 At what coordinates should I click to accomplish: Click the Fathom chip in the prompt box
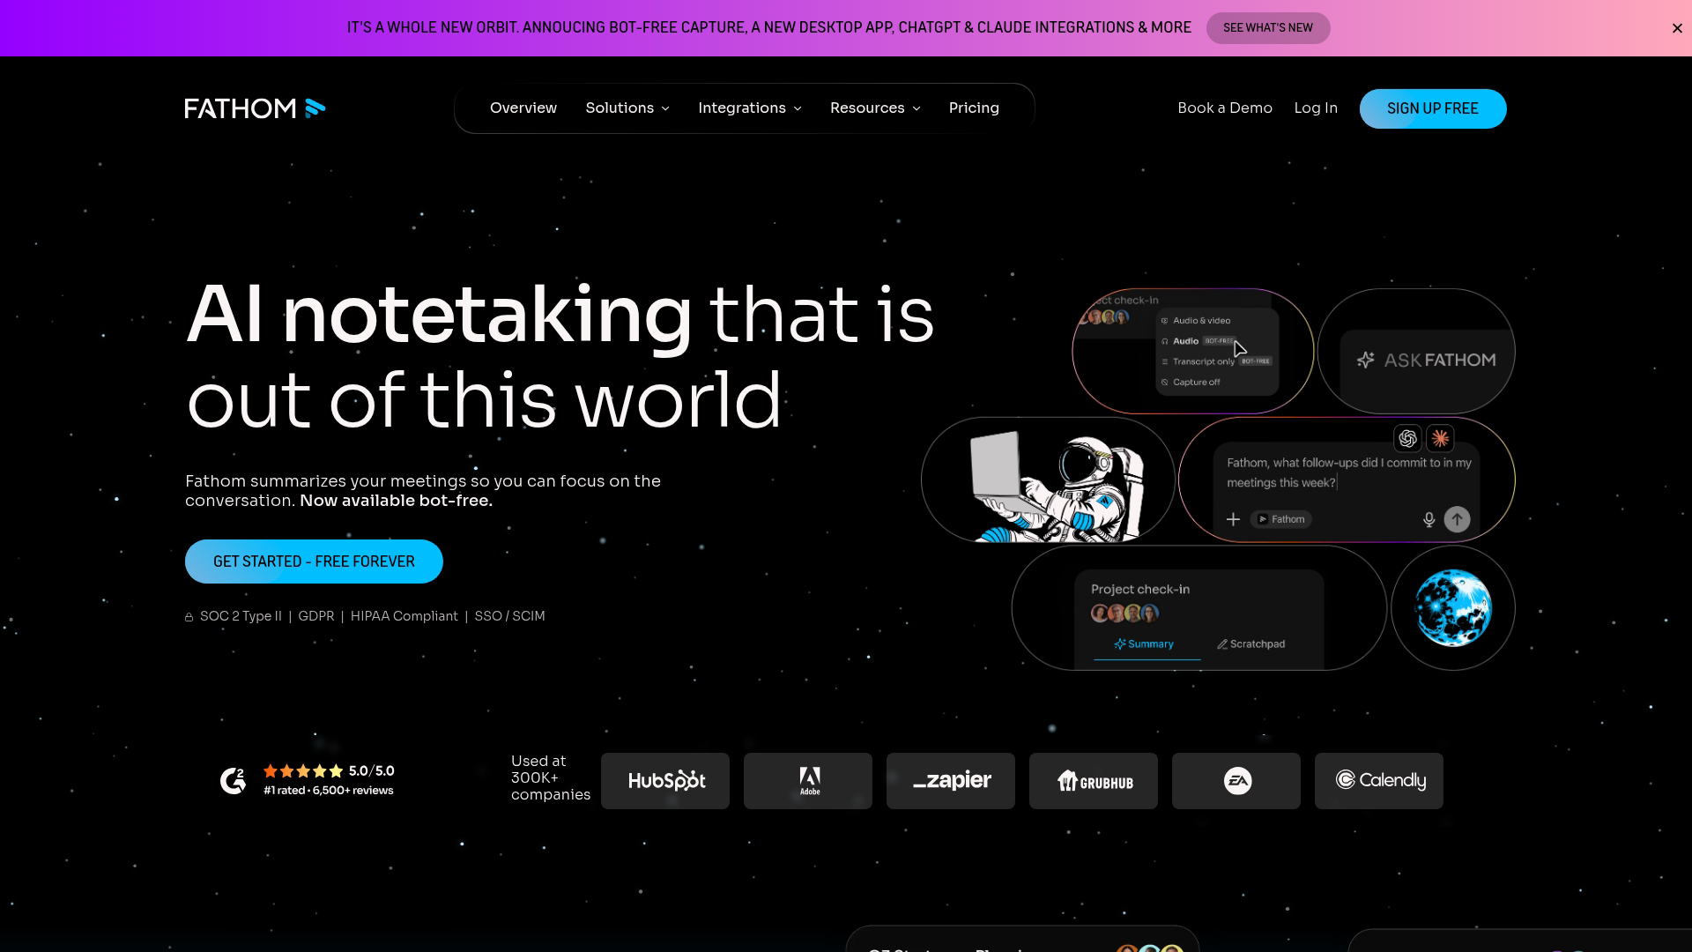[1280, 519]
